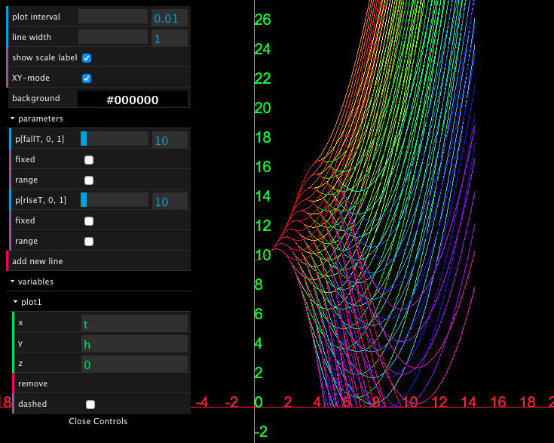Click the x variable input field
This screenshot has width=554, height=443.
(134, 324)
